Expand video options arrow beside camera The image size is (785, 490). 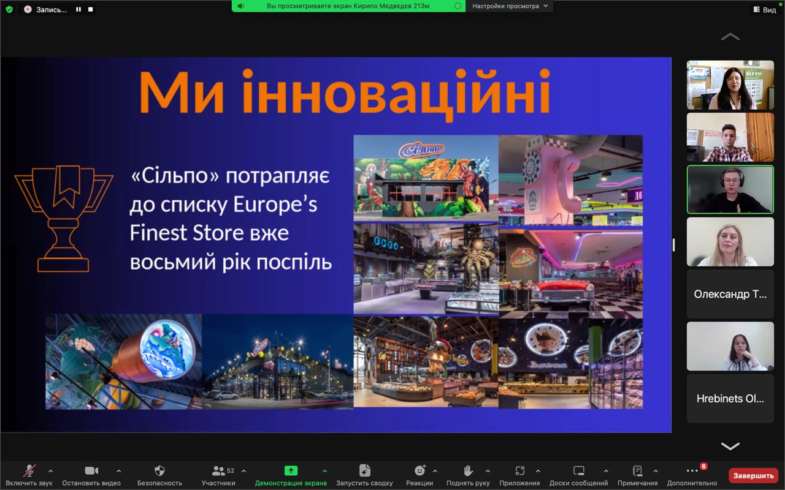(x=118, y=471)
